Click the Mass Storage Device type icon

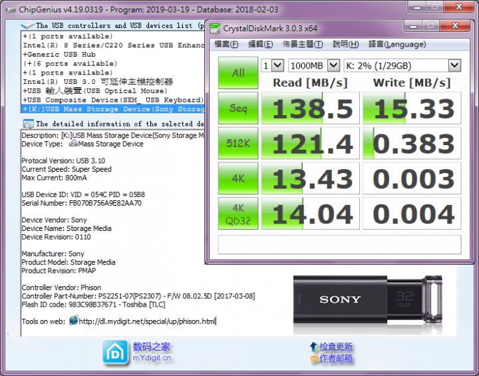click(x=73, y=143)
